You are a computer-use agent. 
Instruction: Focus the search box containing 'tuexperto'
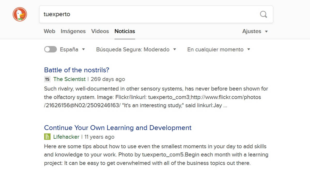(150, 14)
